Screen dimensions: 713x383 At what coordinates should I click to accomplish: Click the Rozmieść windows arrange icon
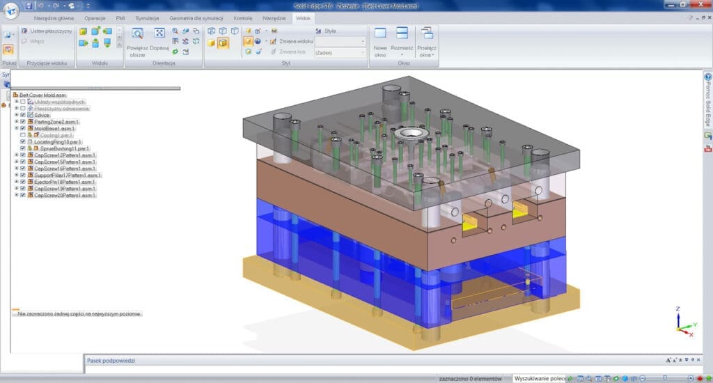402,33
